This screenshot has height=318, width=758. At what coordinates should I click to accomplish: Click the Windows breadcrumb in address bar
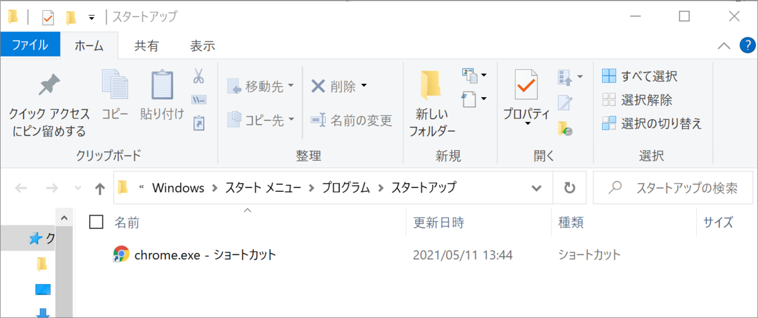click(178, 187)
